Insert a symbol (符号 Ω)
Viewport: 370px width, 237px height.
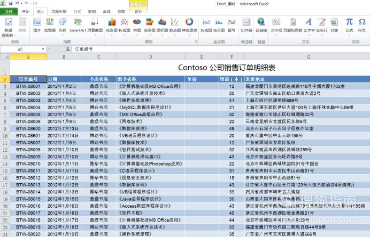tap(362, 25)
